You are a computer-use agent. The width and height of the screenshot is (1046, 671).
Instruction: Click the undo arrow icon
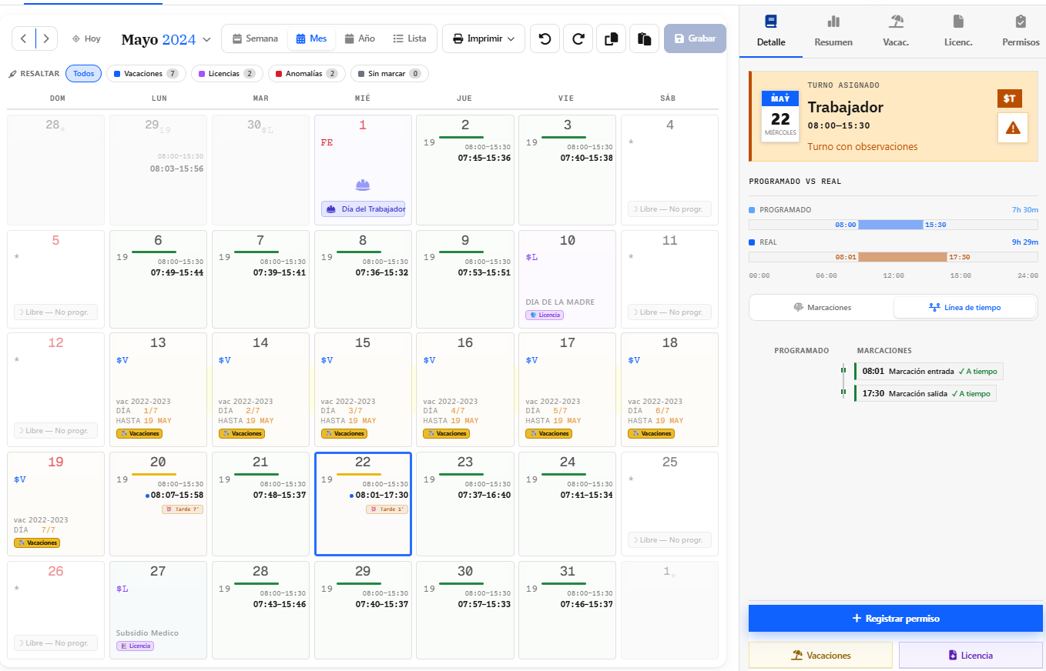[x=545, y=38]
